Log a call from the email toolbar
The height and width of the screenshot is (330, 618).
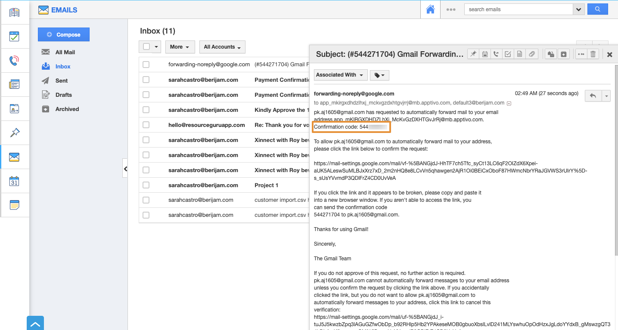tap(497, 54)
